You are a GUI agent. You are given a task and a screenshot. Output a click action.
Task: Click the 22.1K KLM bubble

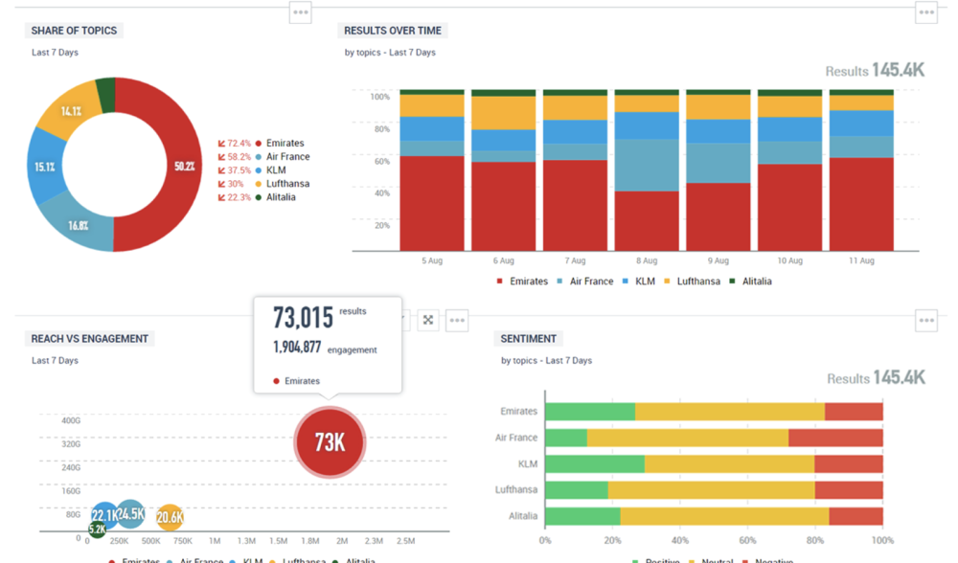(104, 516)
